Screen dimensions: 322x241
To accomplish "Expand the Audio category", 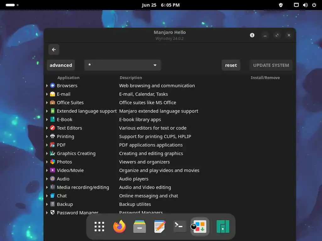I will 47,179.
